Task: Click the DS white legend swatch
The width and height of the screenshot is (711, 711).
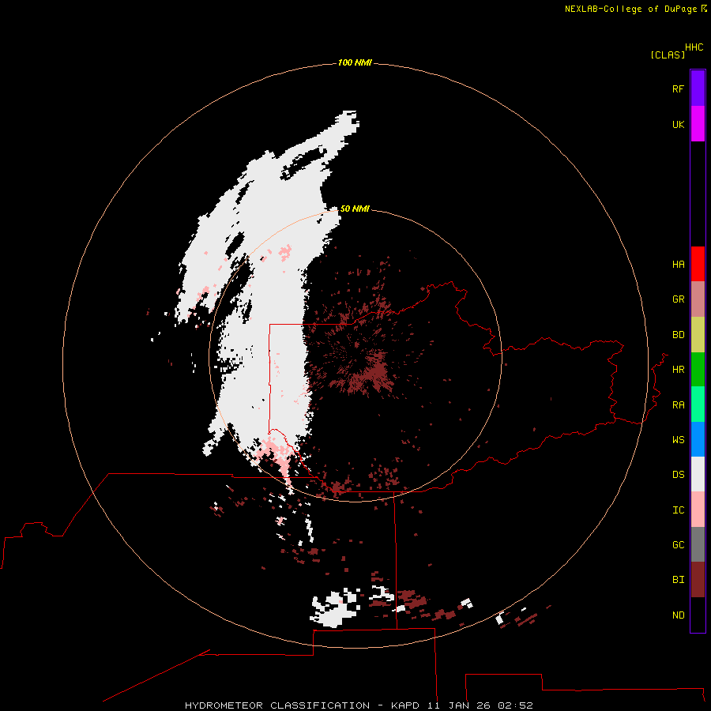Action: click(698, 474)
